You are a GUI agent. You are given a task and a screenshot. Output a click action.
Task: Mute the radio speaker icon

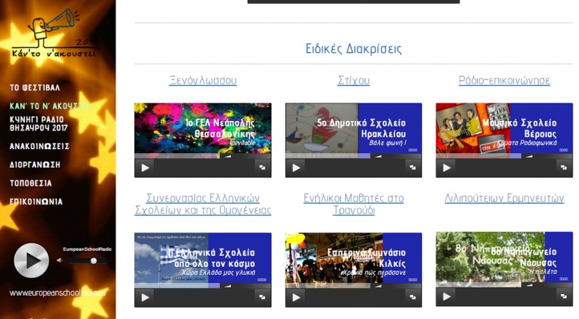point(60,260)
